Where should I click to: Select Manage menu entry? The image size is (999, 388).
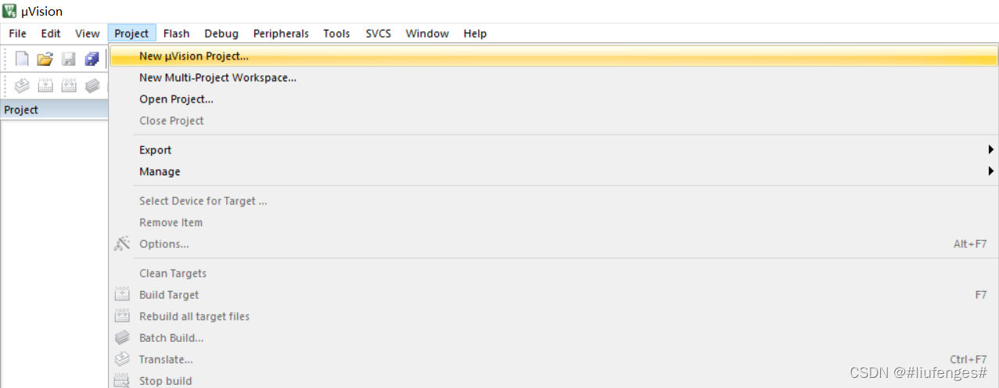click(554, 171)
